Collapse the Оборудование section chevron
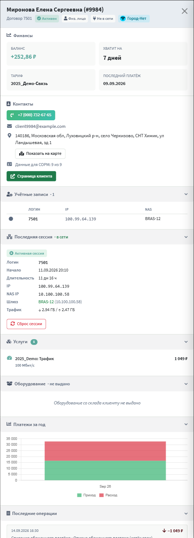This screenshot has height=538, width=194. (186, 384)
